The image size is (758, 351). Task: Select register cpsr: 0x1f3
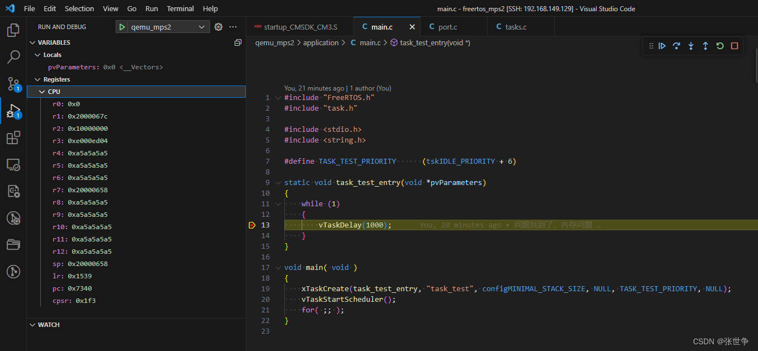pos(136,301)
